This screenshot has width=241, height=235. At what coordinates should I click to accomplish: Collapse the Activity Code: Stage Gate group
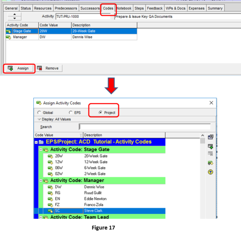(40, 150)
